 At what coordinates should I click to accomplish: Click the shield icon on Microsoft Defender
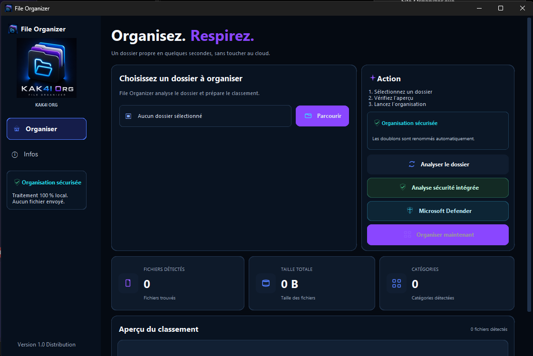410,211
